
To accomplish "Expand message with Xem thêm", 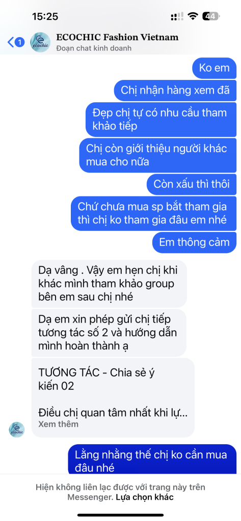I will pyautogui.click(x=58, y=424).
